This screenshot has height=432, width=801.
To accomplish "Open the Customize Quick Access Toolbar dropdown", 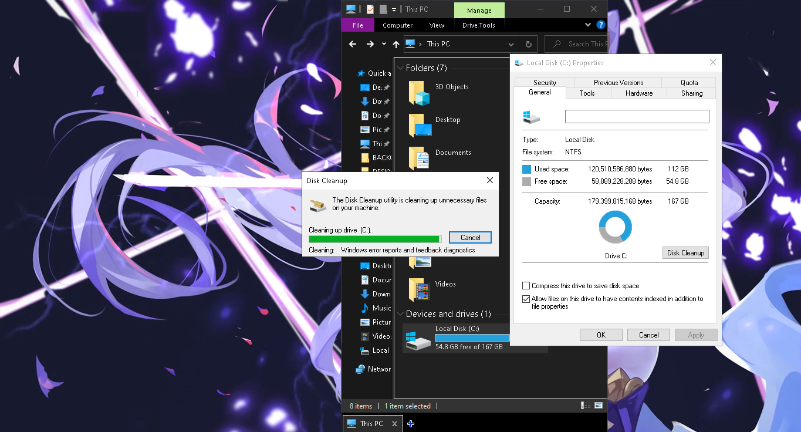I will coord(394,9).
